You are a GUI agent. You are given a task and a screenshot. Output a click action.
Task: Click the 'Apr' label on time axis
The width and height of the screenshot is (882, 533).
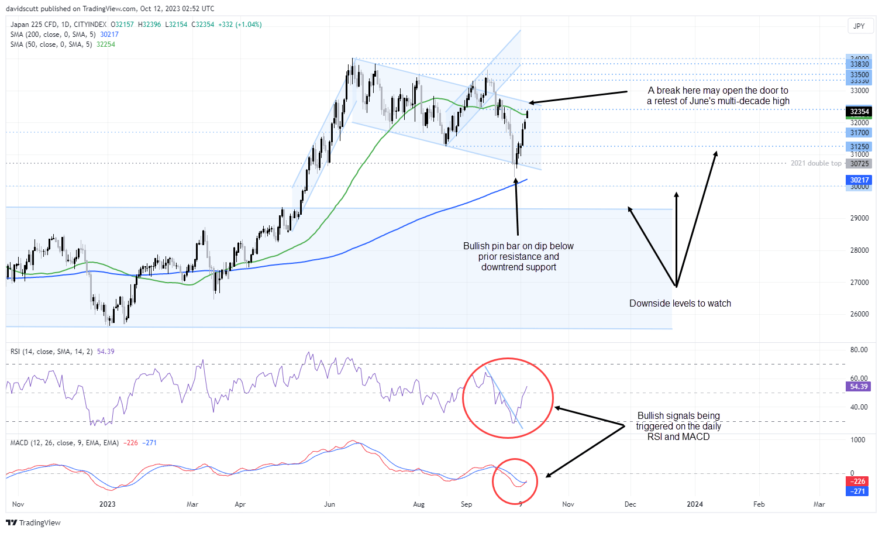240,504
